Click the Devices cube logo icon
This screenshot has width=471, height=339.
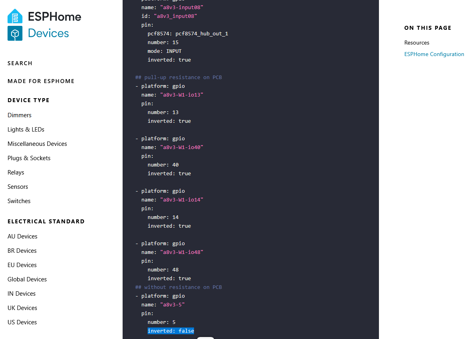point(15,33)
